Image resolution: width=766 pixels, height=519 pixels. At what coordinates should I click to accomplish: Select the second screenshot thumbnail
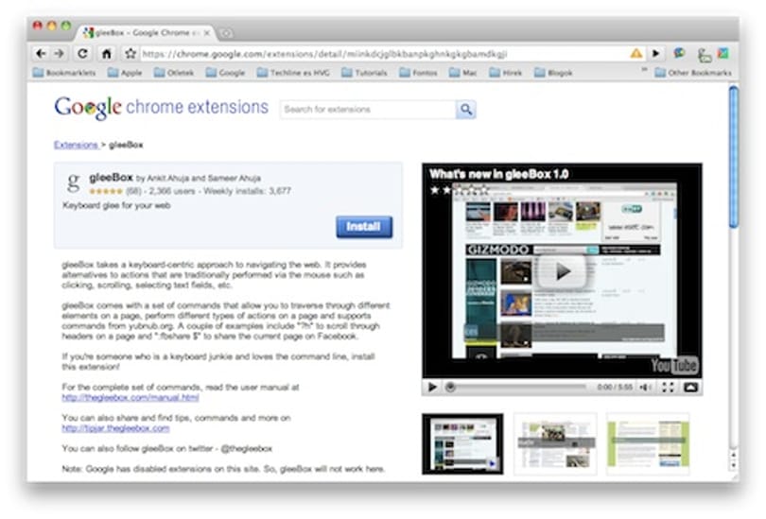(x=555, y=443)
